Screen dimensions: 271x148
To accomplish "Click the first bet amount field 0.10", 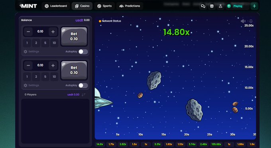I will point(40,32).
